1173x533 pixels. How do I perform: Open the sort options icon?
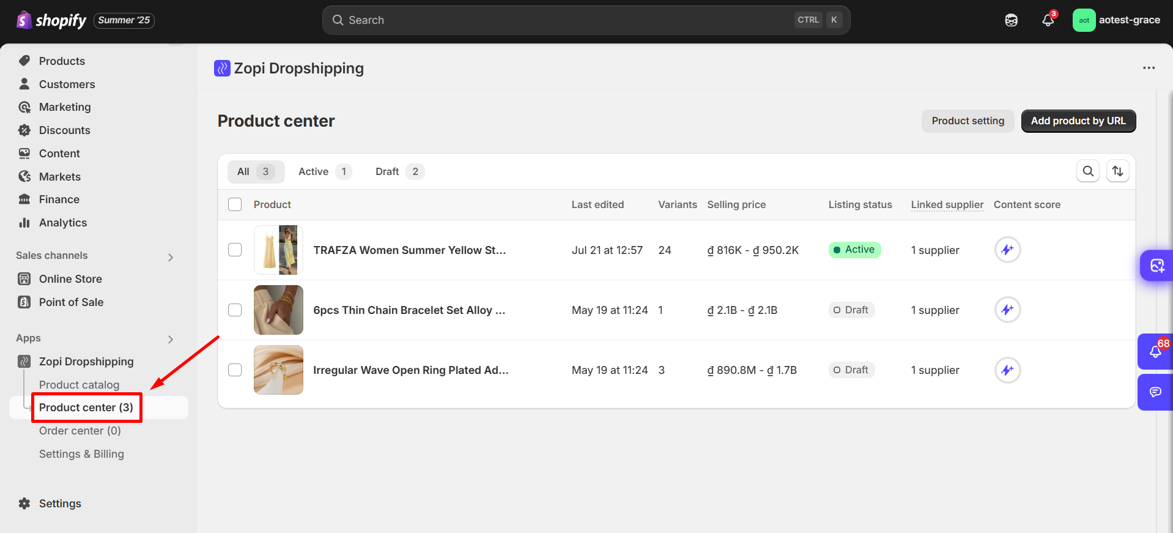[x=1117, y=171]
